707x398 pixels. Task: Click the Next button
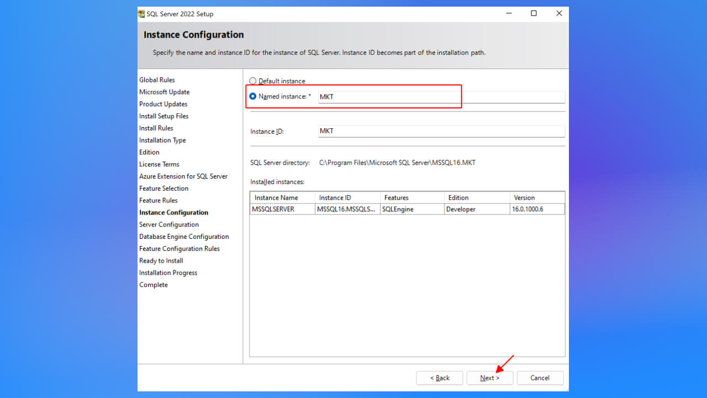(x=490, y=378)
